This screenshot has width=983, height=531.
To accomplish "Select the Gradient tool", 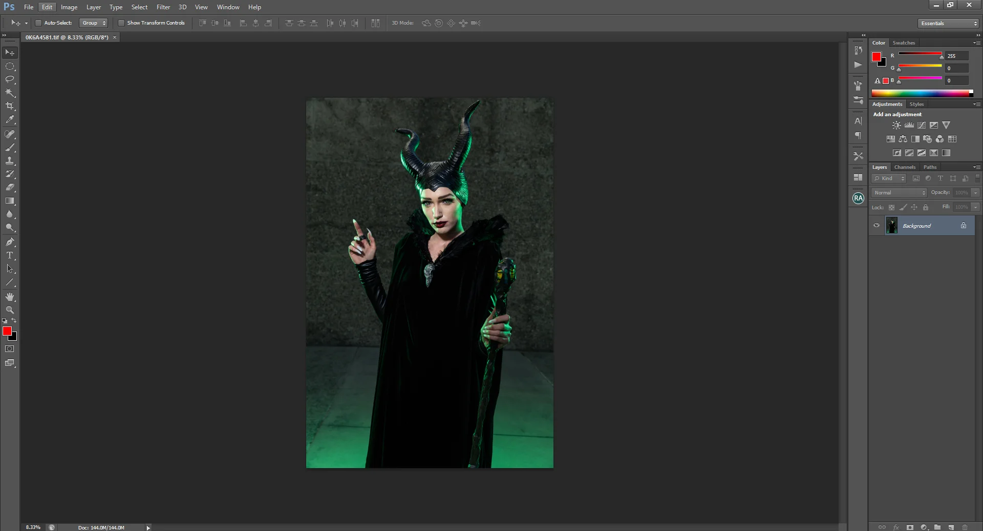I will click(x=10, y=201).
